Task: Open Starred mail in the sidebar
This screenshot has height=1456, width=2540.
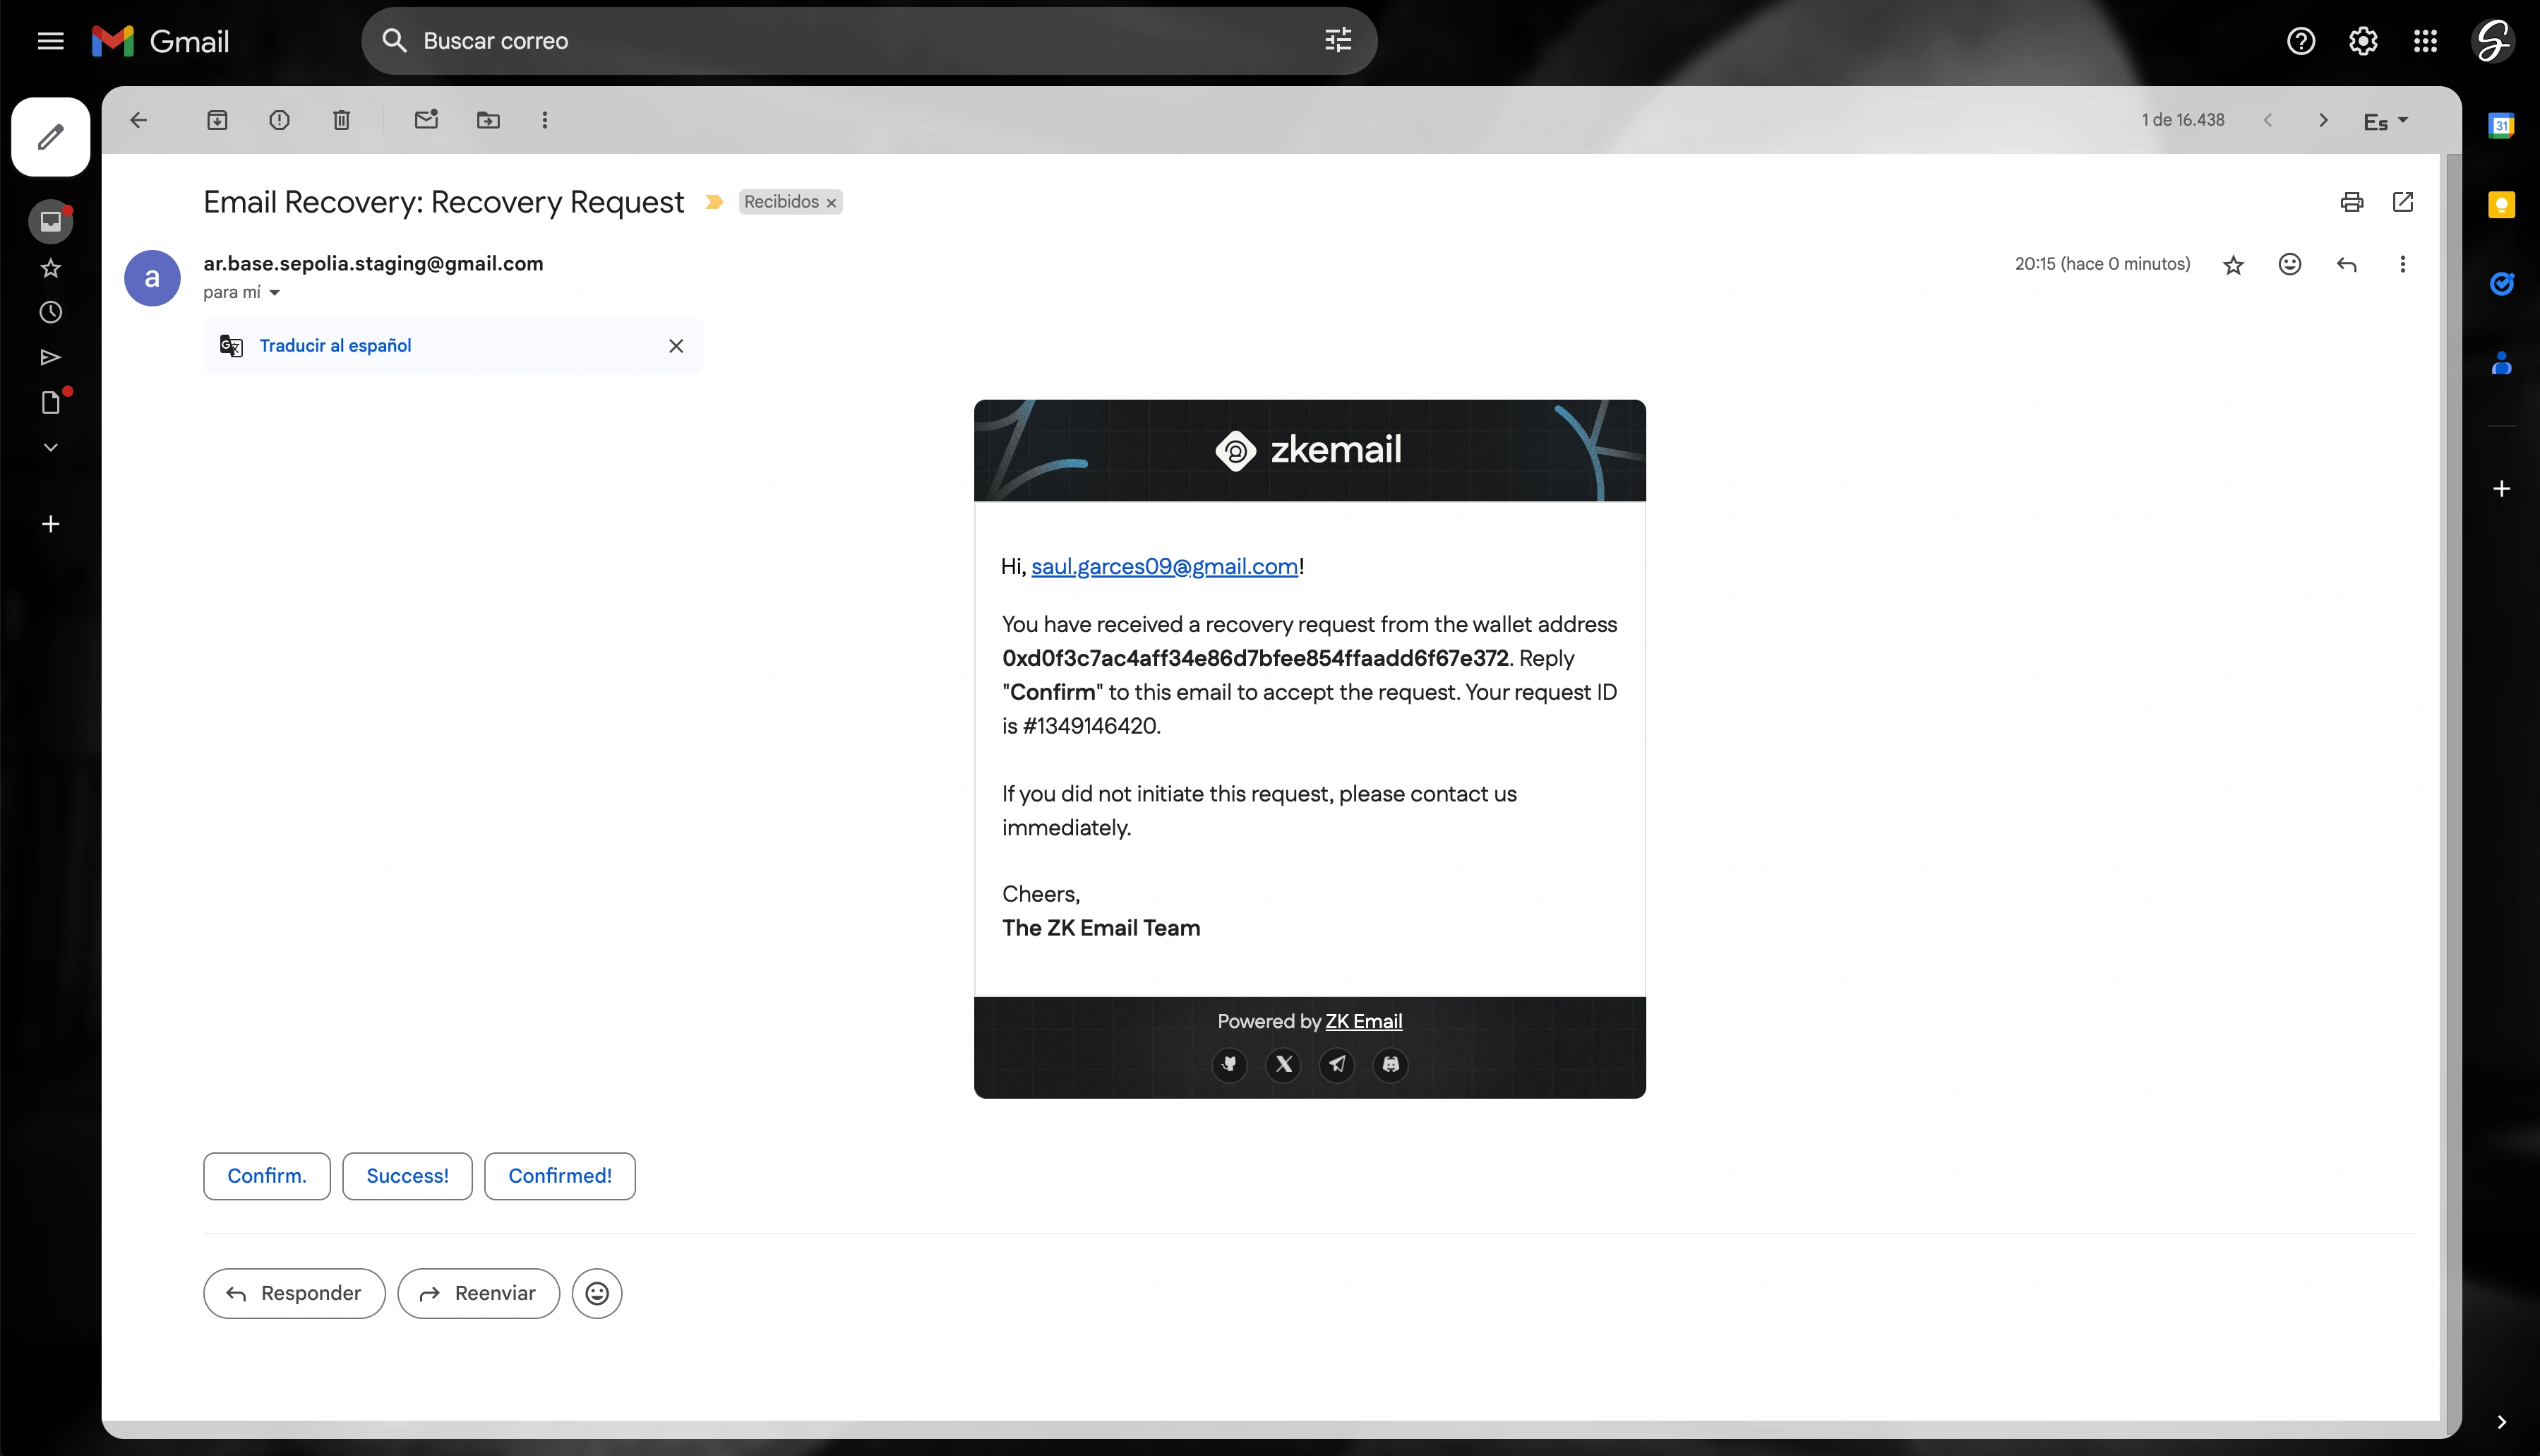Action: pos(50,268)
